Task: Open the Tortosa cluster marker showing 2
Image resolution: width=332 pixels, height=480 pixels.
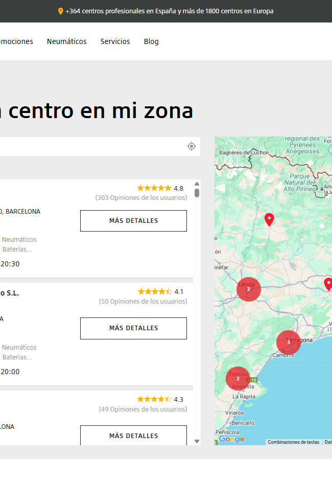Action: tap(238, 379)
